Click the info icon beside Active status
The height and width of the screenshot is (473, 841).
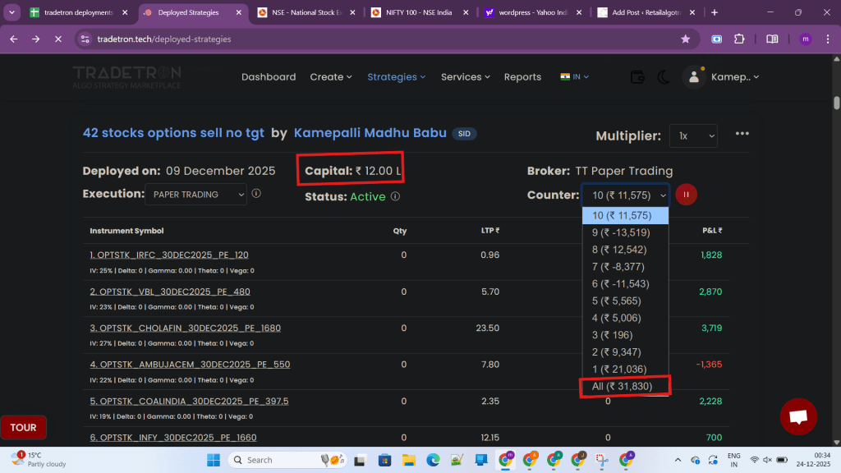tap(395, 196)
